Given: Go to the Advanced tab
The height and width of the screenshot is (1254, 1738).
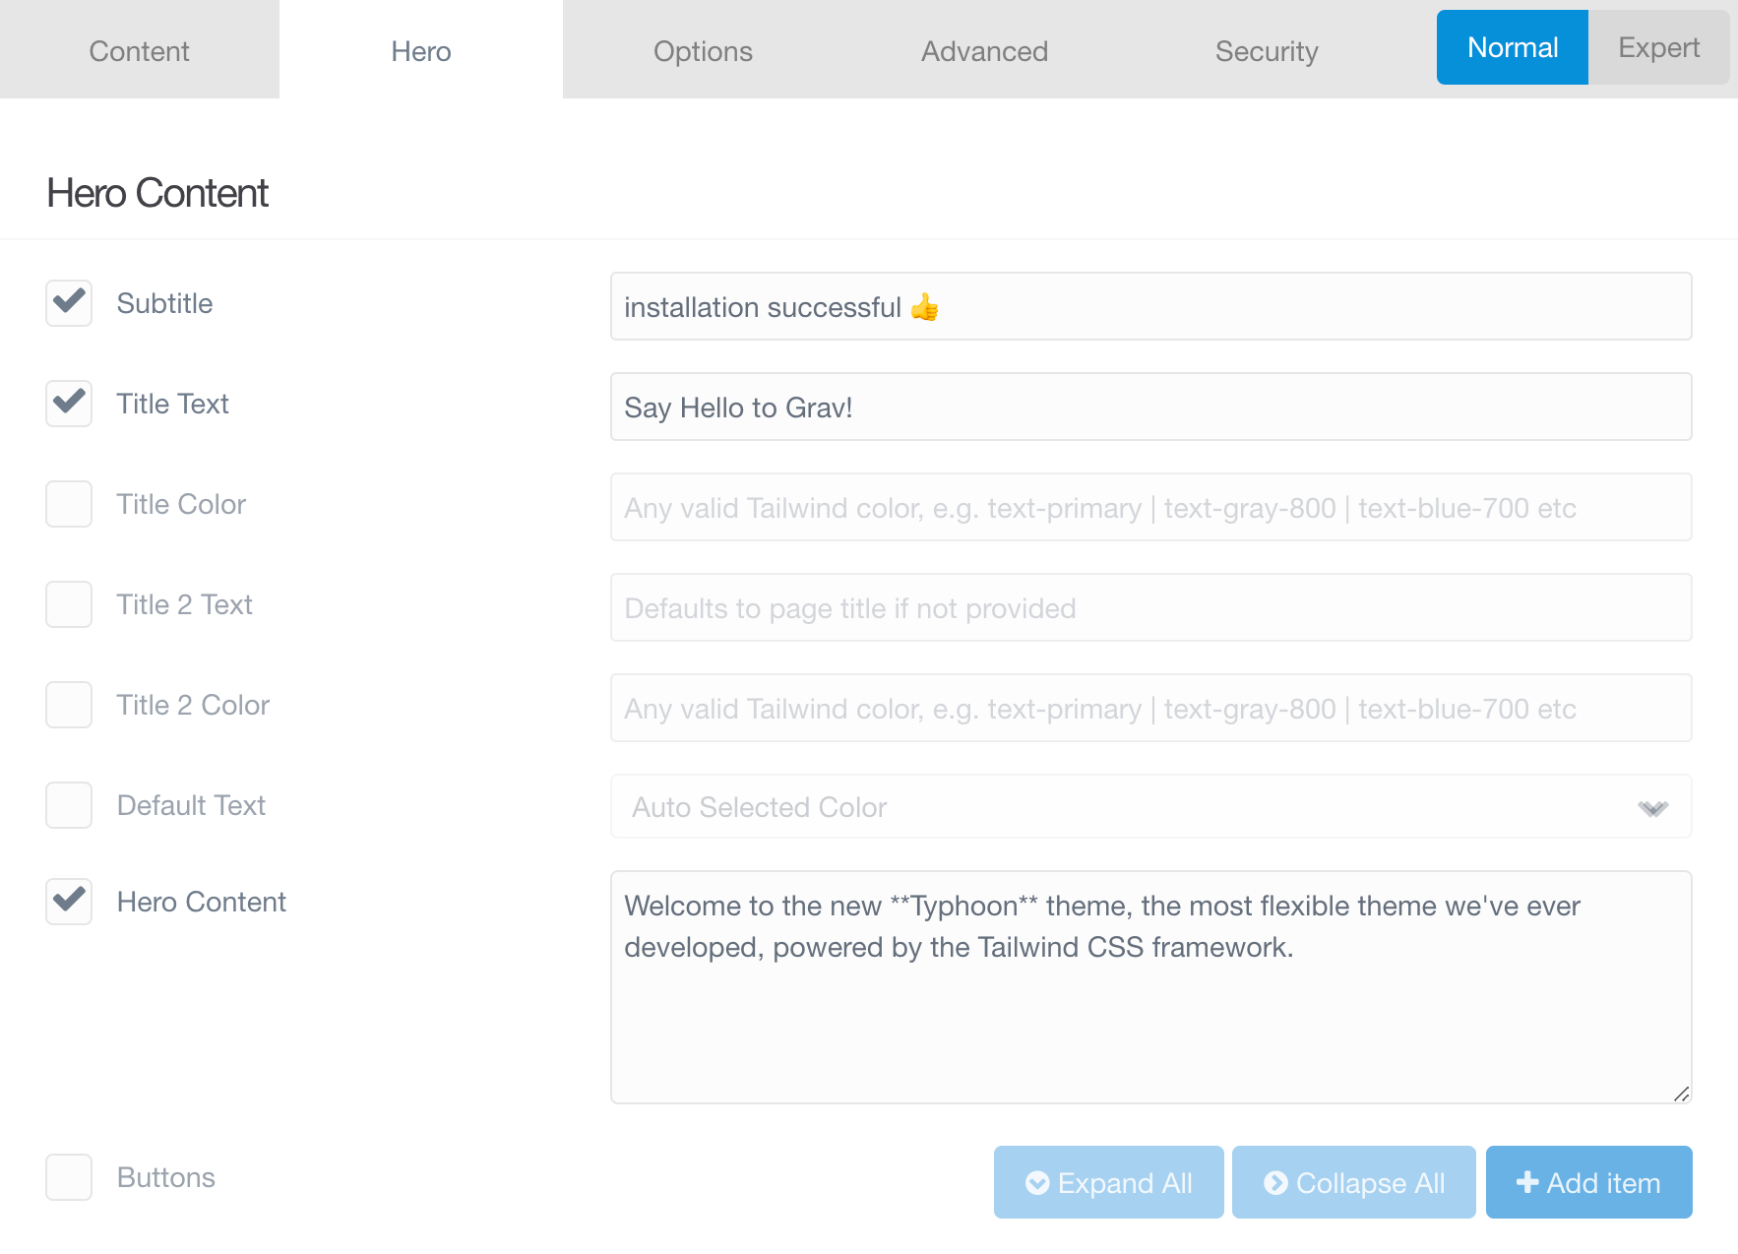Looking at the screenshot, I should coord(984,51).
